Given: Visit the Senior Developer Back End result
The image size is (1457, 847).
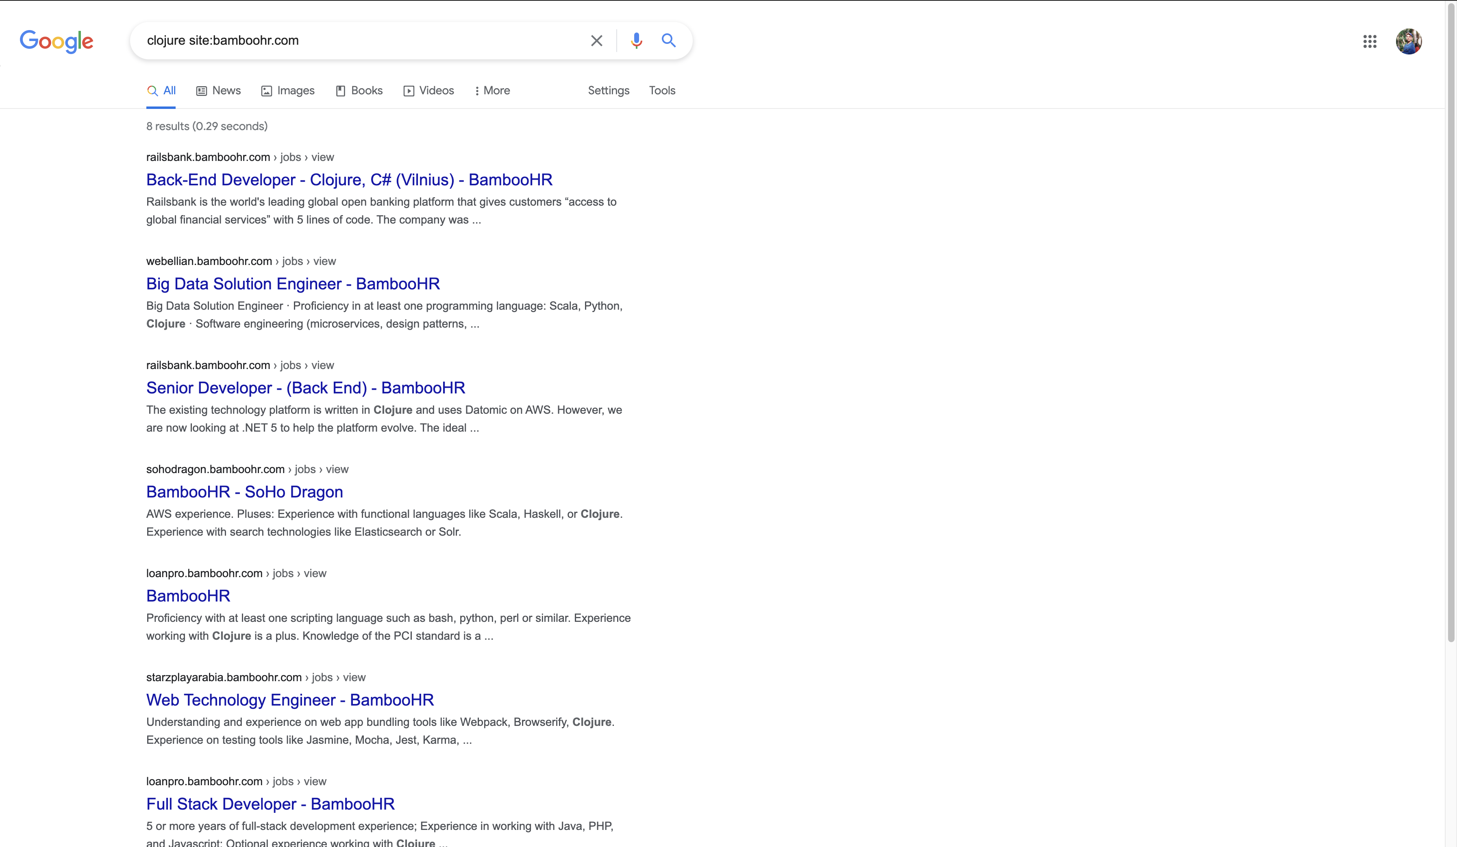Looking at the screenshot, I should (x=305, y=387).
